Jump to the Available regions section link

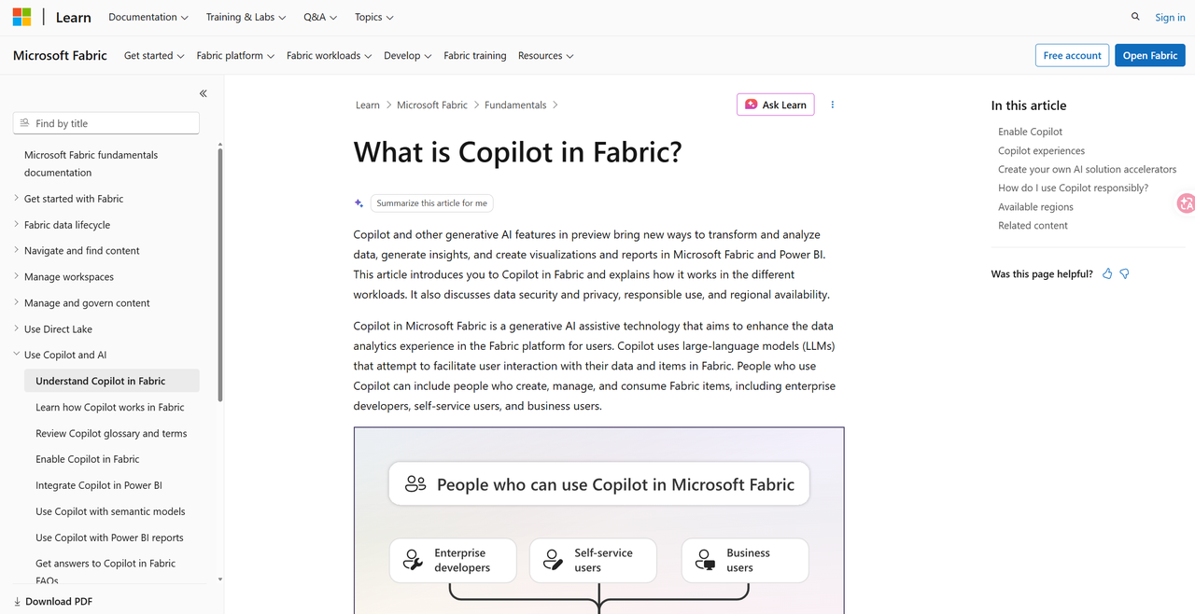(1035, 206)
